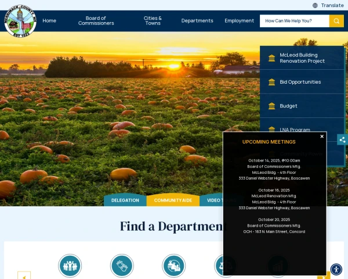Click the McLeod Renovation Mtg. text

[x=274, y=196]
